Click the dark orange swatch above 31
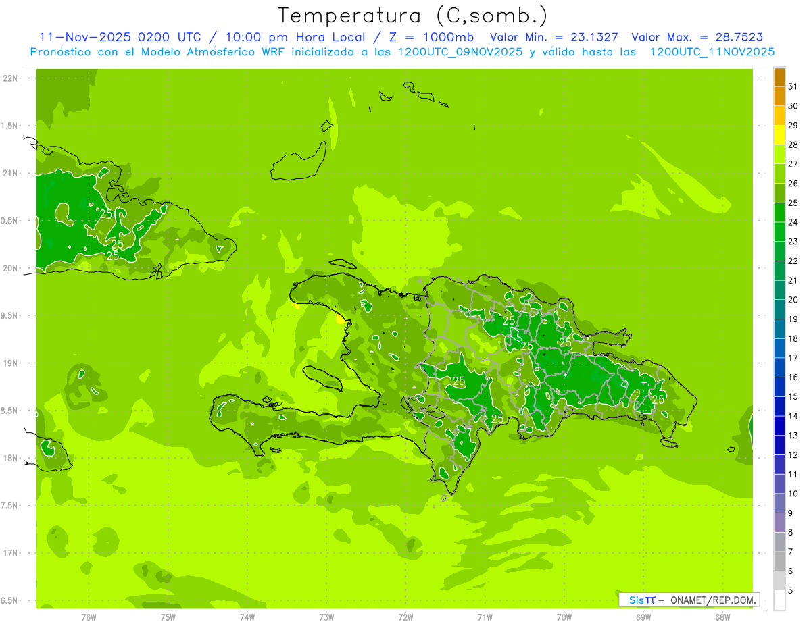Screen dimensions: 811x626 tap(779, 77)
